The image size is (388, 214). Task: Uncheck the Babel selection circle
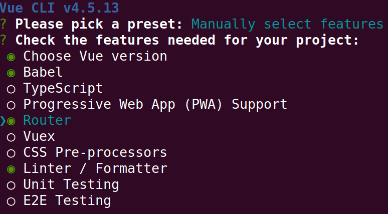pos(11,73)
